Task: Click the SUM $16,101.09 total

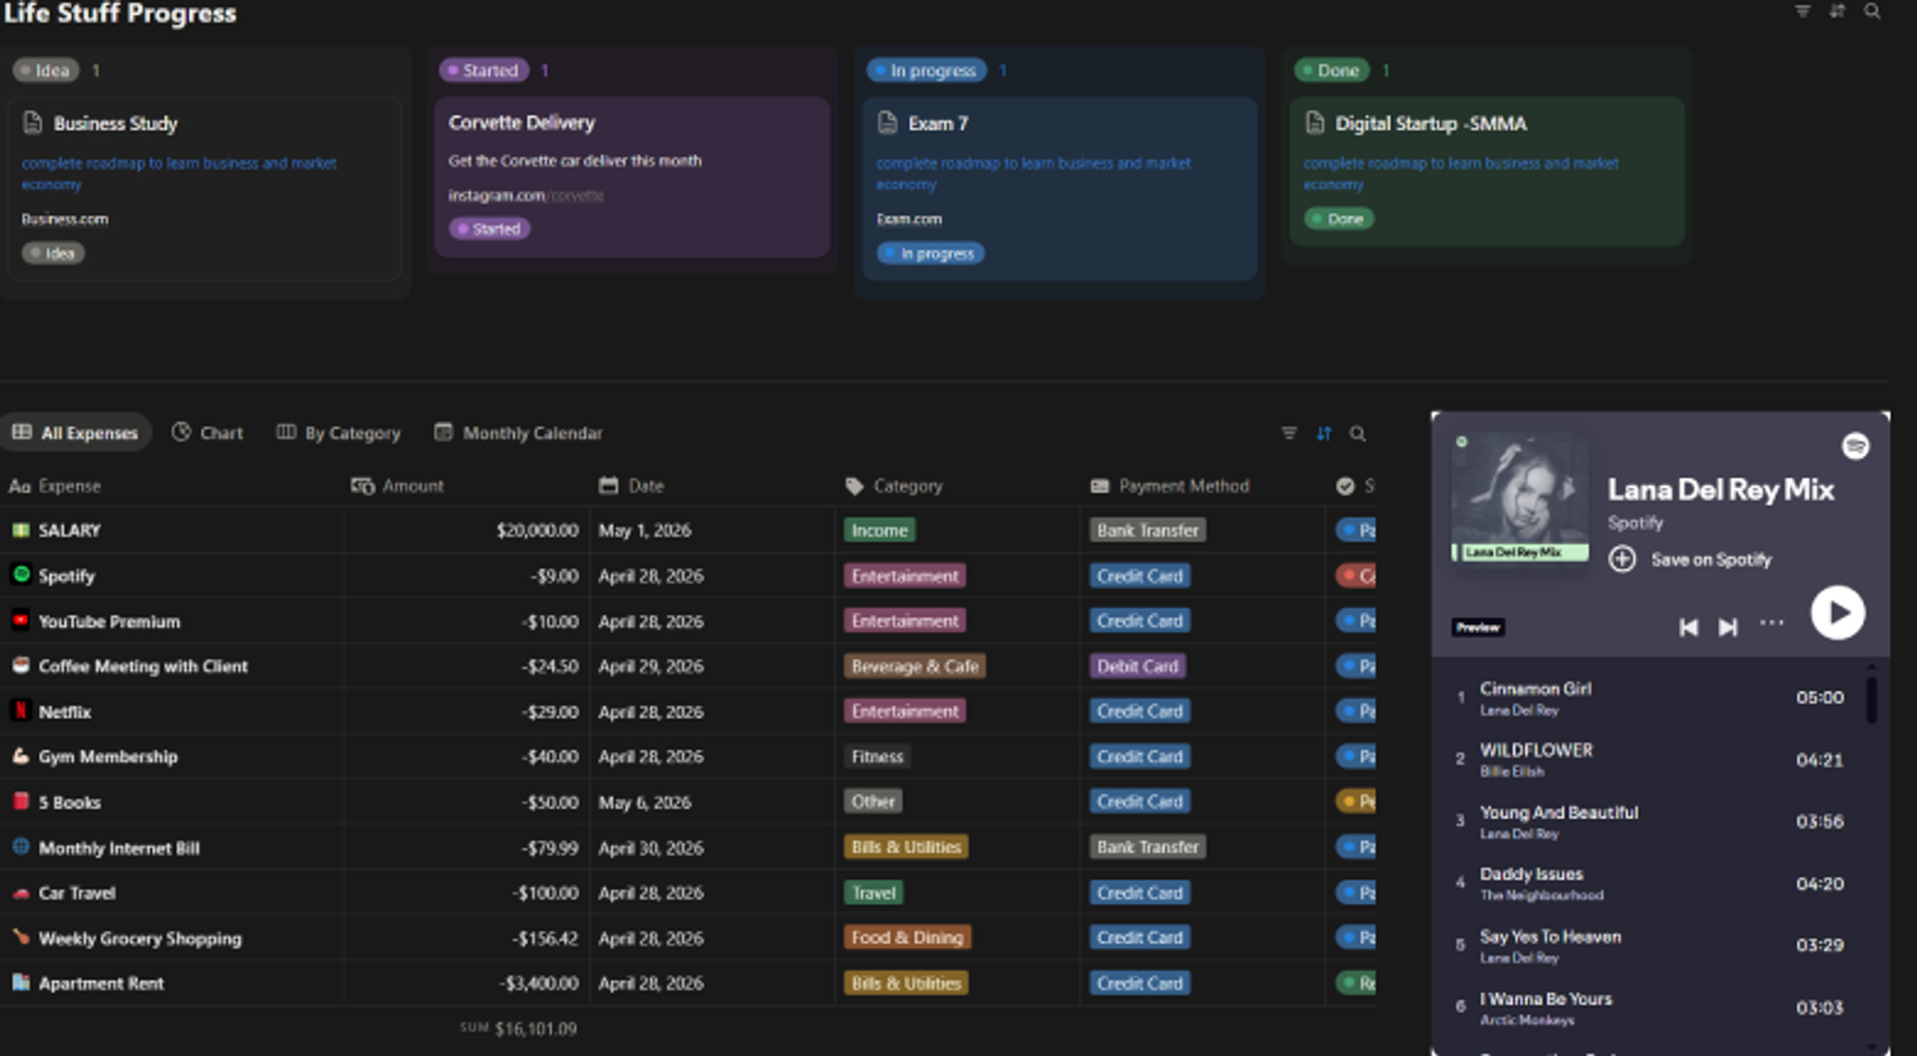Action: 518,1028
